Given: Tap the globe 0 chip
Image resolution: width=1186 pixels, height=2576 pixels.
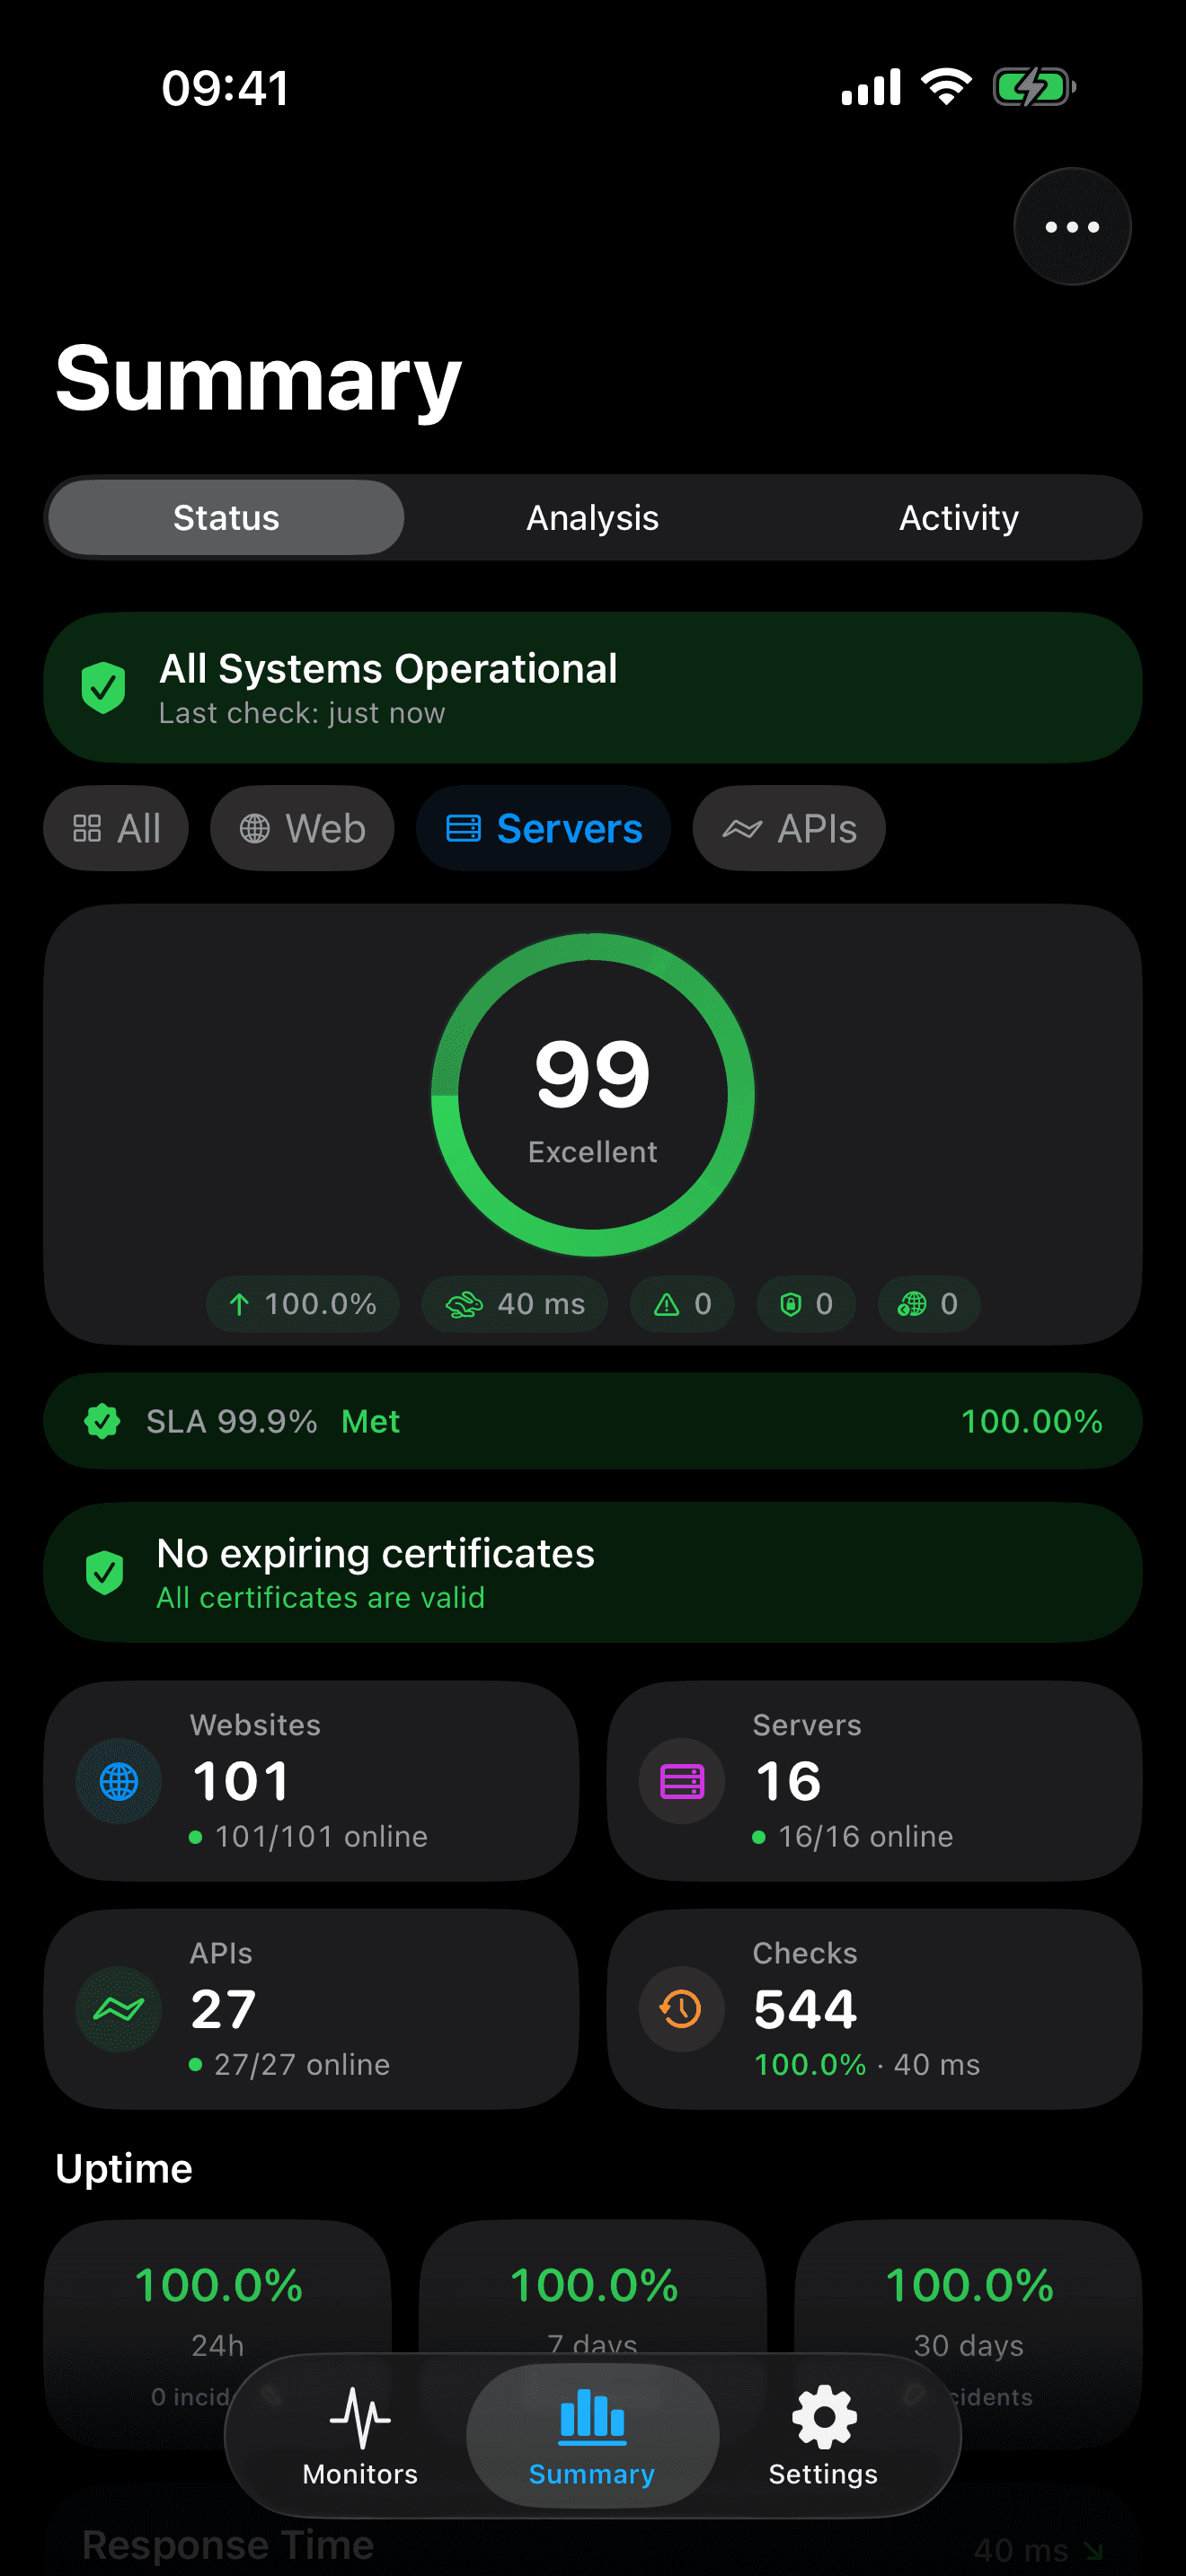Looking at the screenshot, I should pyautogui.click(x=928, y=1304).
